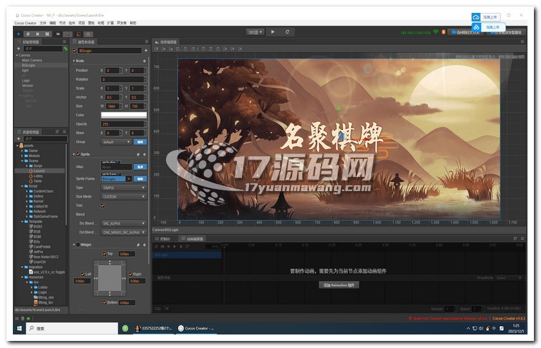541x348 pixels.
Task: Pop out the timeline panel icon
Action: point(515,238)
